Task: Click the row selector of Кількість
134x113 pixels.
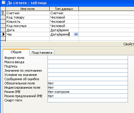Action: click(3, 22)
